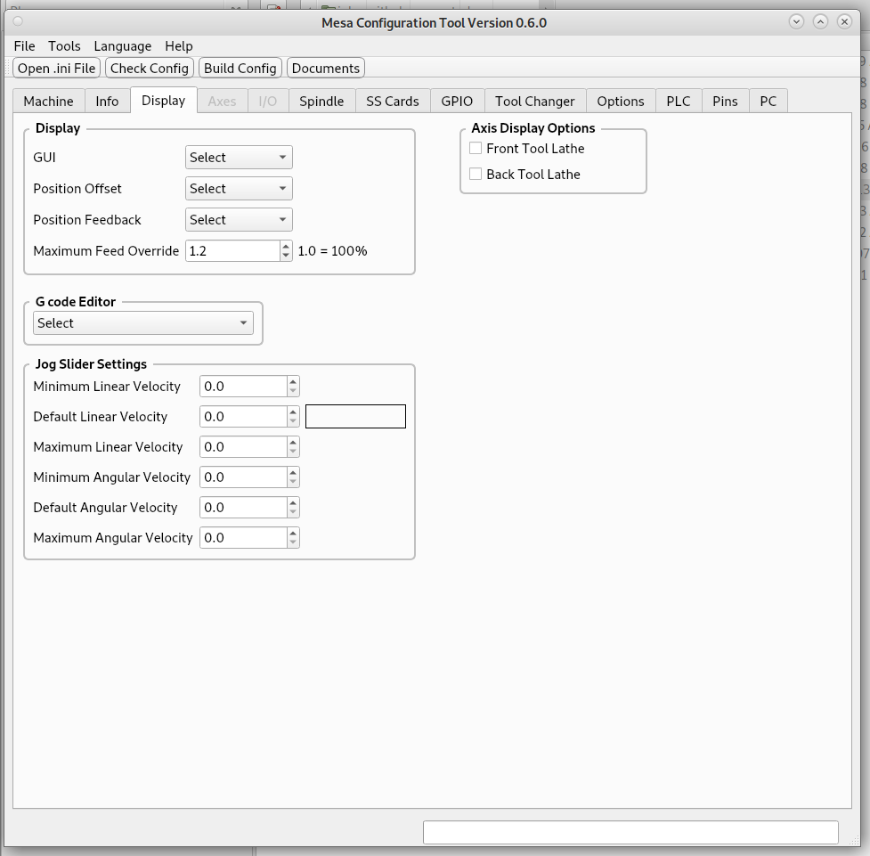Click the Maximum Feed Override field
This screenshot has height=856, width=870.
[232, 251]
